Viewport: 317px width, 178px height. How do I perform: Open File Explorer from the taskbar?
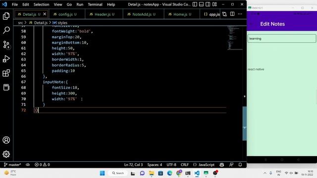152,173
